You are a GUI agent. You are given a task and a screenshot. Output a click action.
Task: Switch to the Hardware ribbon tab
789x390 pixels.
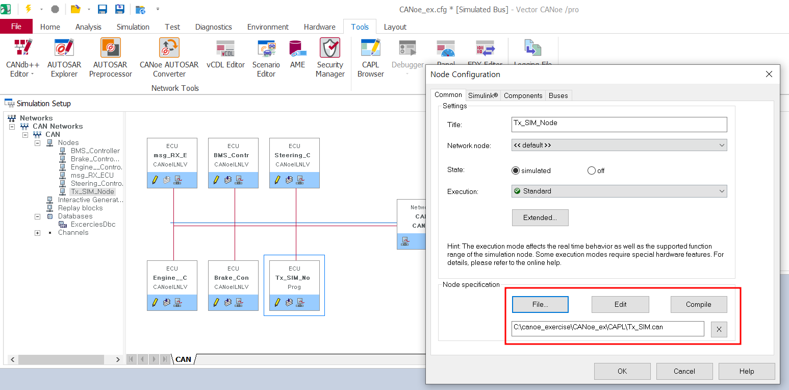click(x=320, y=27)
